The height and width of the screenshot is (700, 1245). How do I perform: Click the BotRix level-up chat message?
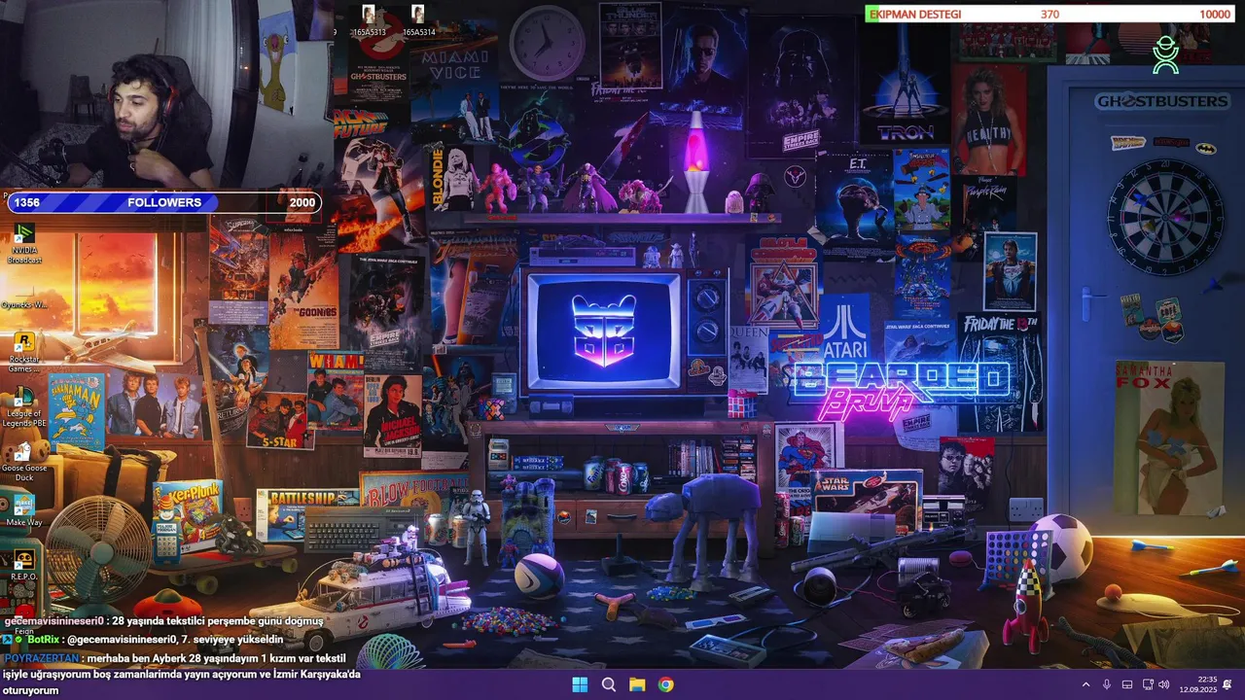143,639
